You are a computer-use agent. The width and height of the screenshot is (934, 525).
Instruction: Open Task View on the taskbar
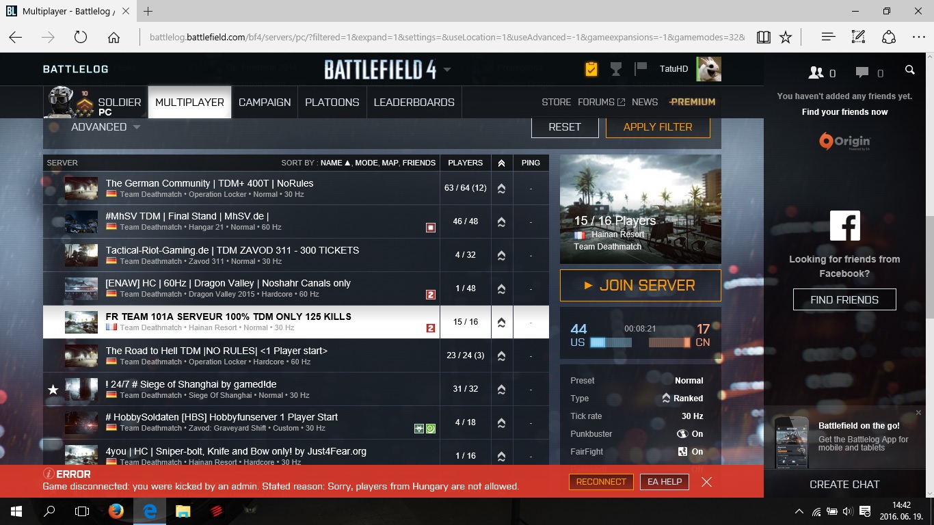pyautogui.click(x=82, y=511)
